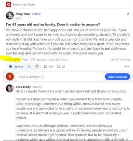The image size is (133, 141).
Task: Open the question title about being lonely
Action: click(x=53, y=24)
